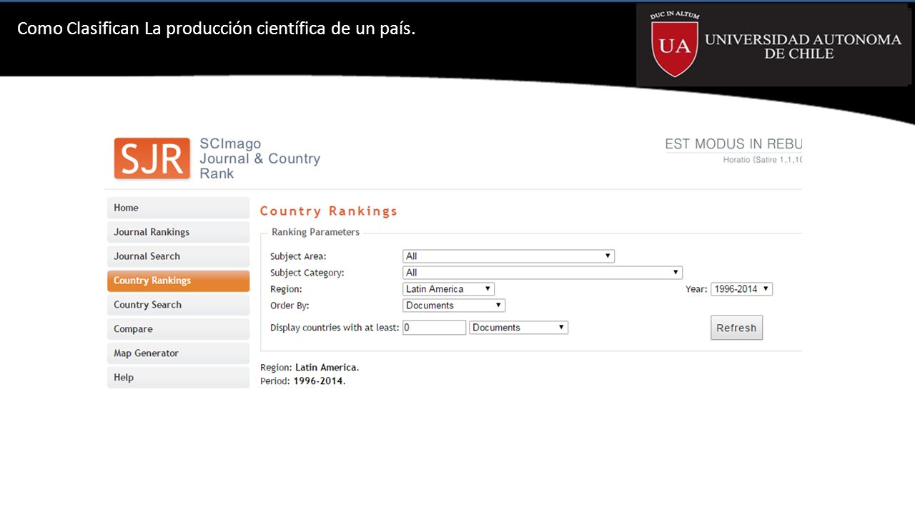
Task: Click the 'Subject Area:' label
Action: 298,256
